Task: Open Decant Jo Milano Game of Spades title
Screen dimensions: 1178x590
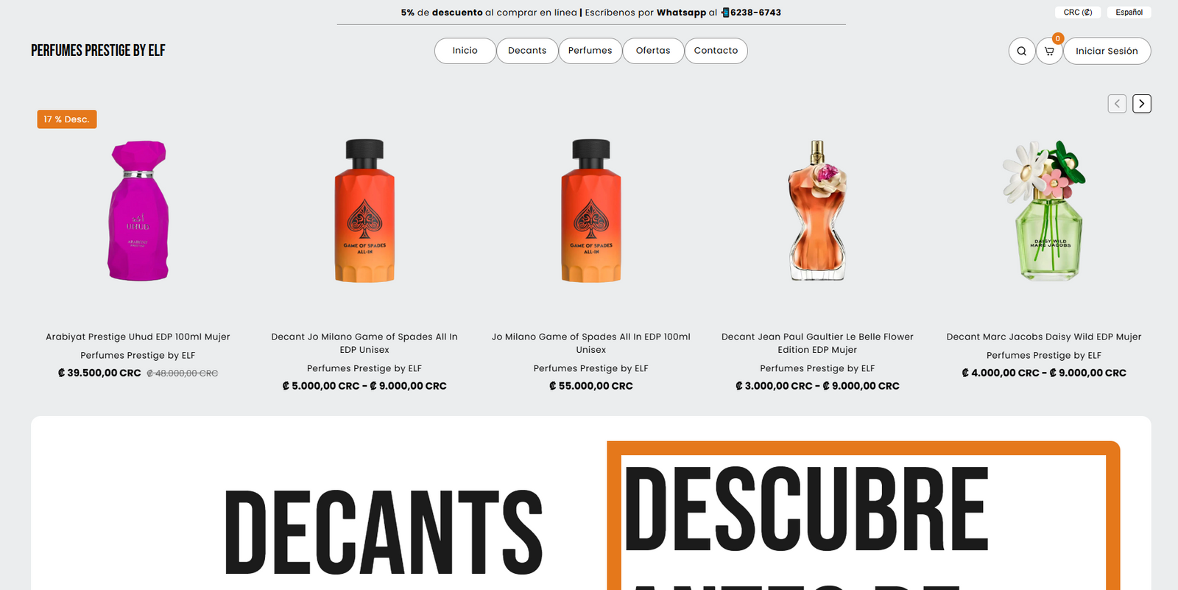Action: [364, 343]
